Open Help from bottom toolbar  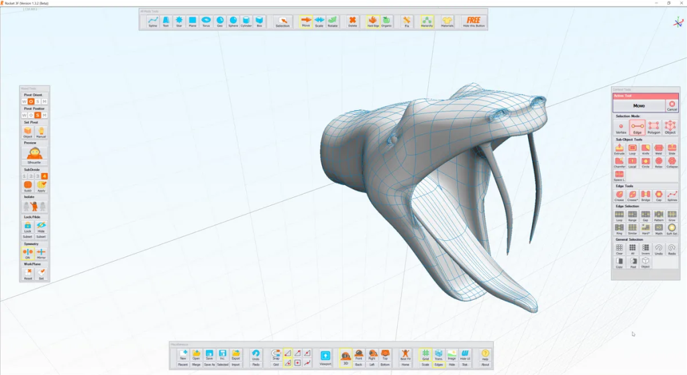point(485,354)
